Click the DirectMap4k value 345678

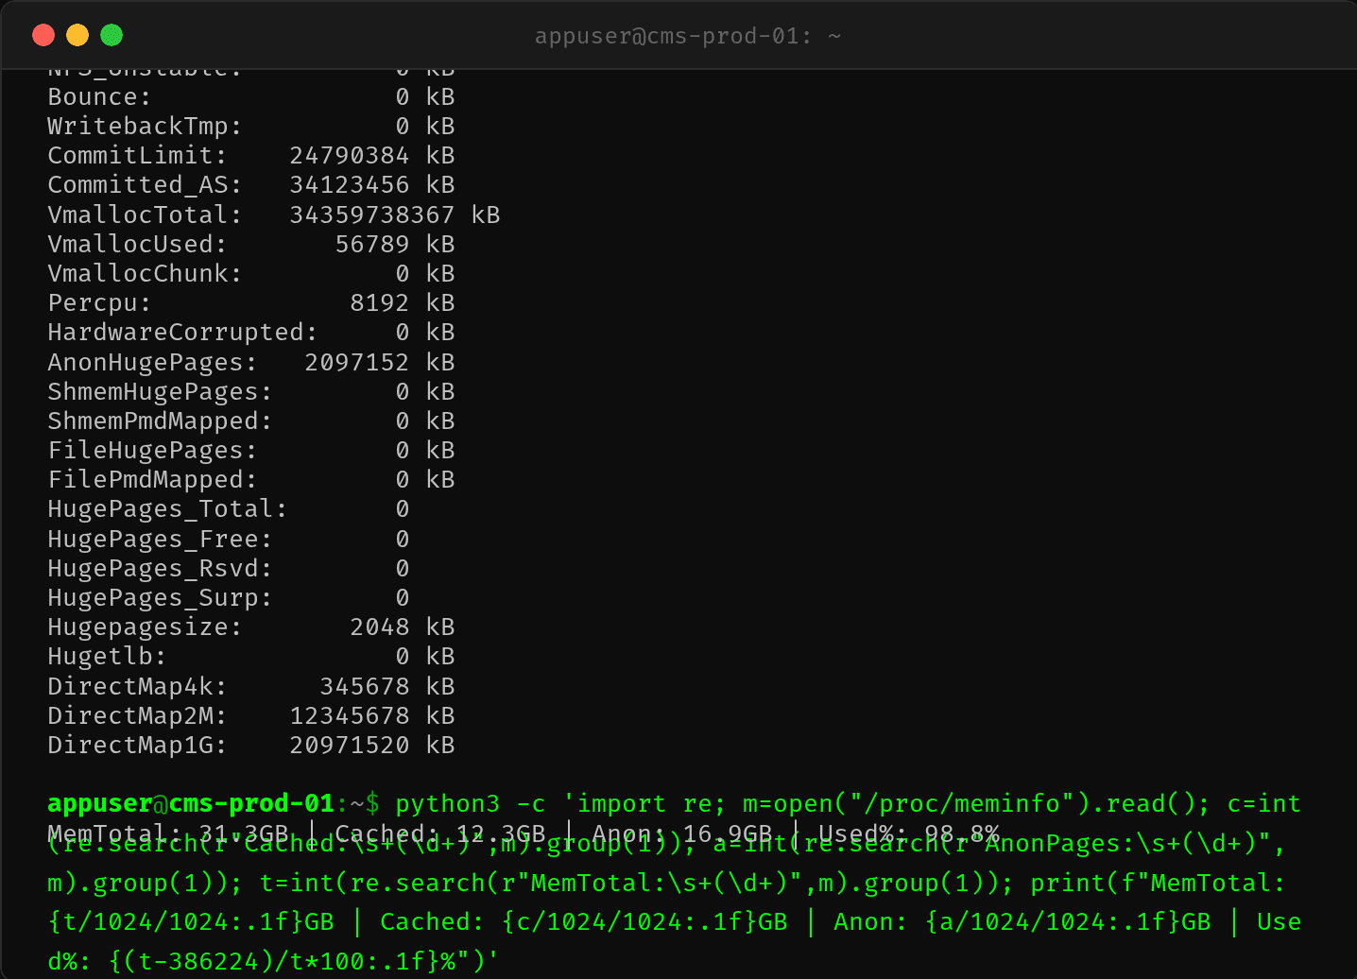click(365, 686)
